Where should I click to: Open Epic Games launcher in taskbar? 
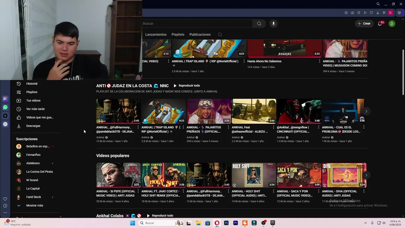point(273,223)
